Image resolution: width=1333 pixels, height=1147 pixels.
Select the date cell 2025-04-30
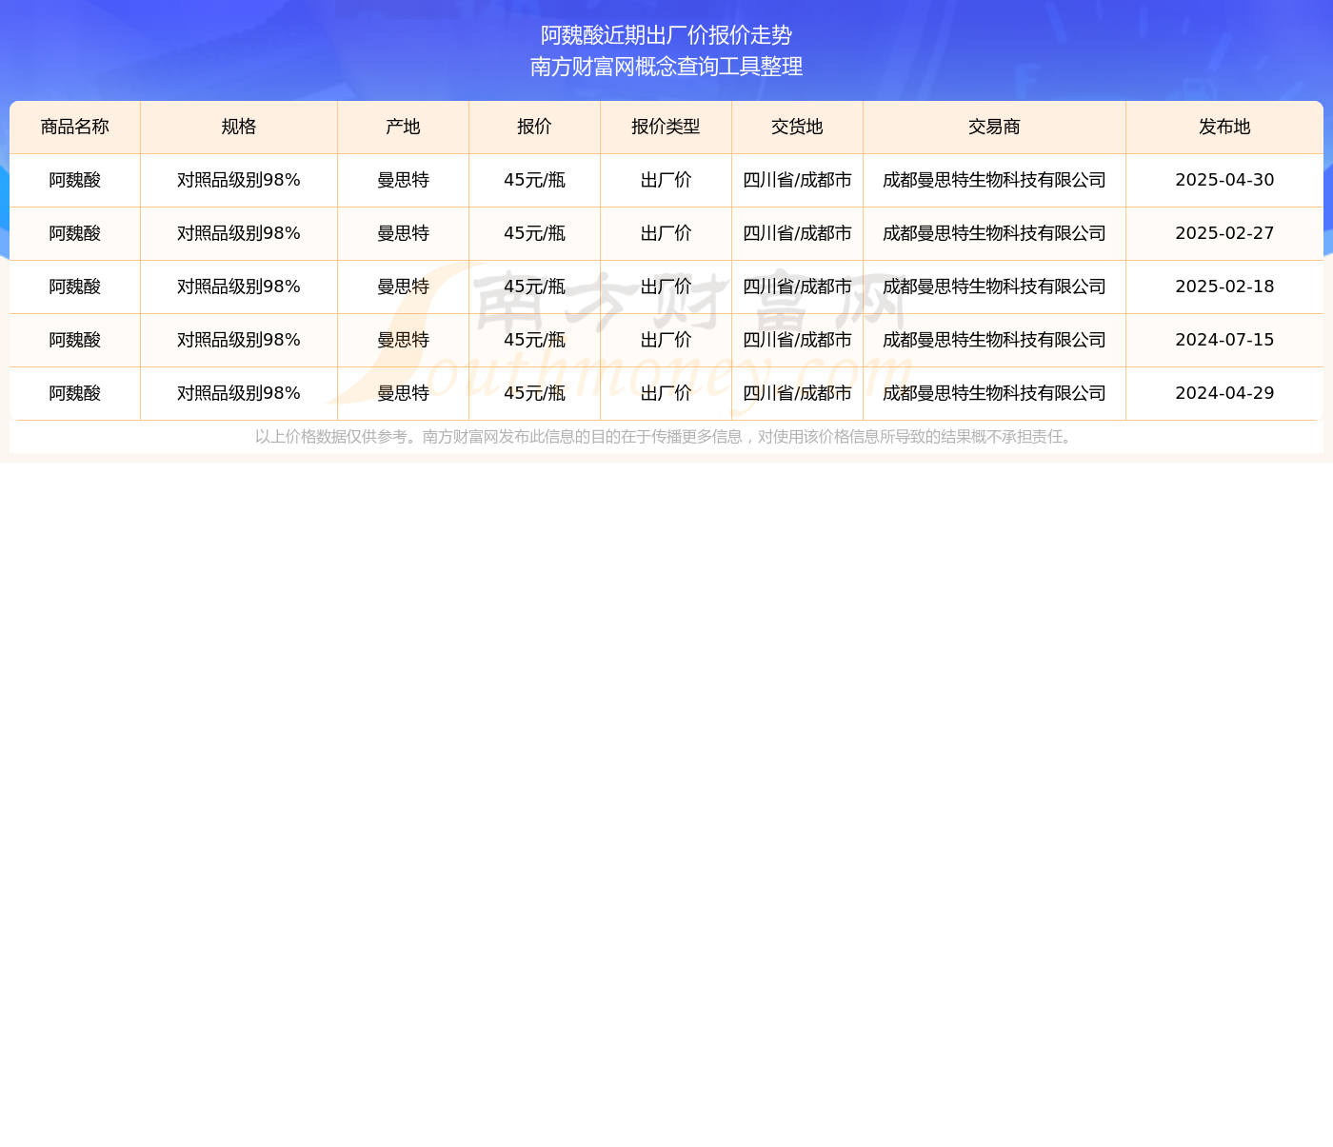[1224, 180]
